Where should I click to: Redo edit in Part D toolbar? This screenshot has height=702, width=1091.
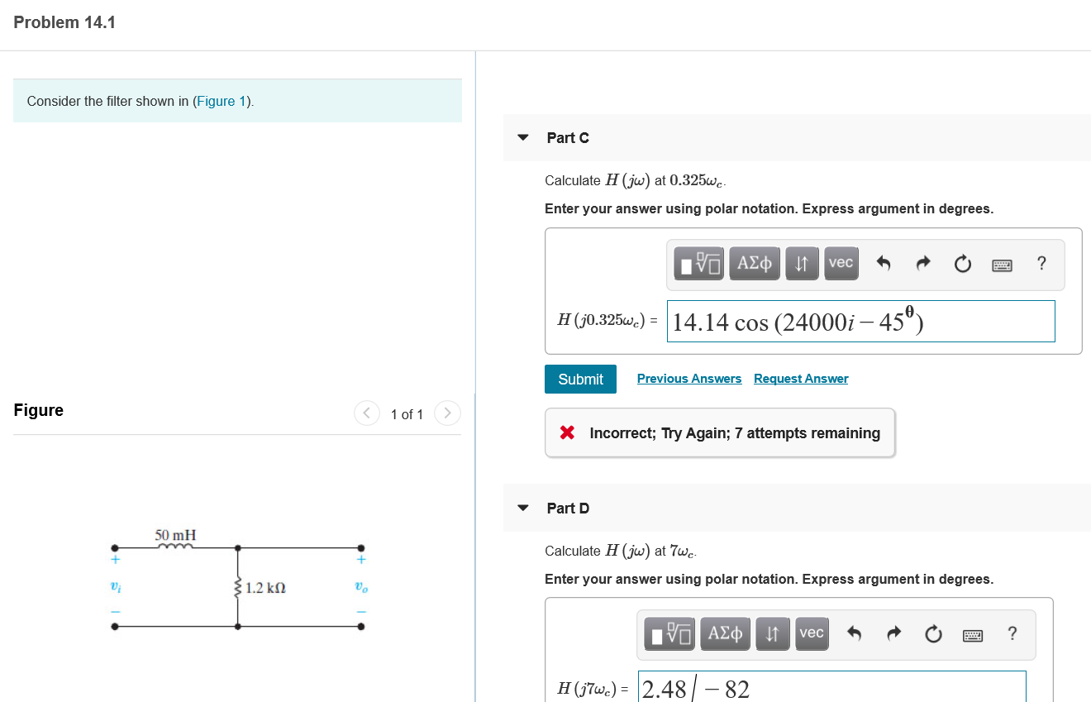894,635
